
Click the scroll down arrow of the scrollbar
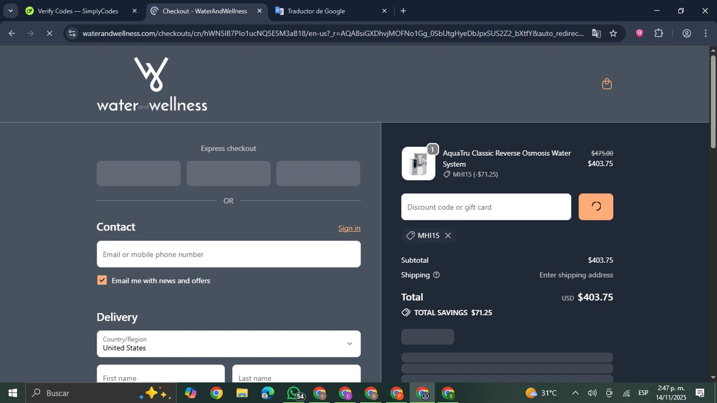pos(713,378)
